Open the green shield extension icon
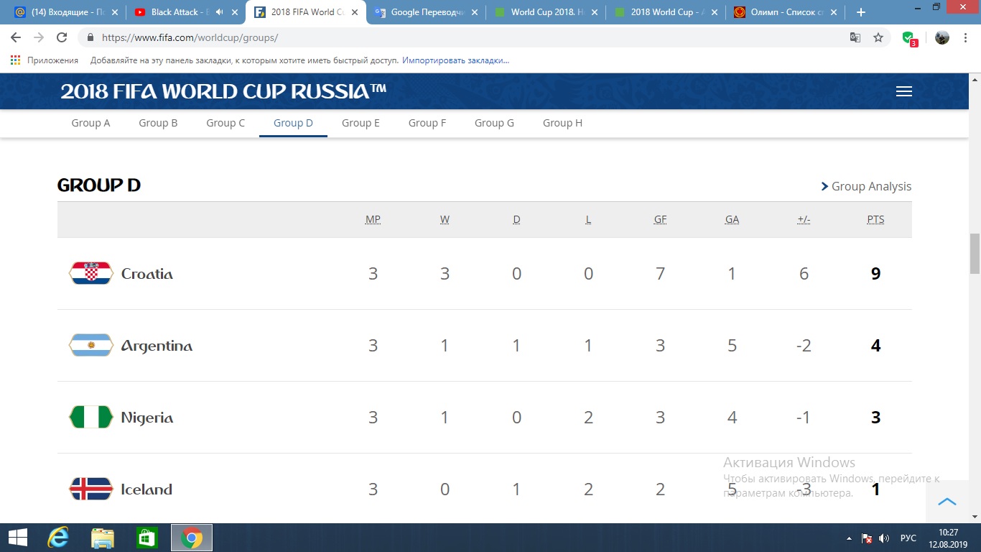981x552 pixels. pos(909,38)
